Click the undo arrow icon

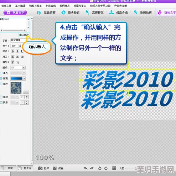coord(86,168)
